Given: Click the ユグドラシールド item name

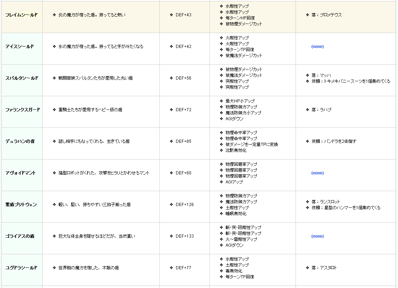Looking at the screenshot, I should click(21, 268).
